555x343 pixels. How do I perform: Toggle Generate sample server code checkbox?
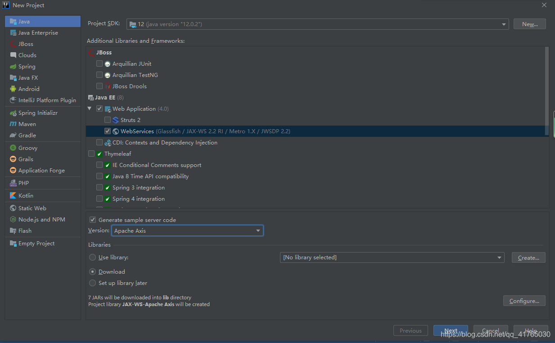tap(93, 220)
